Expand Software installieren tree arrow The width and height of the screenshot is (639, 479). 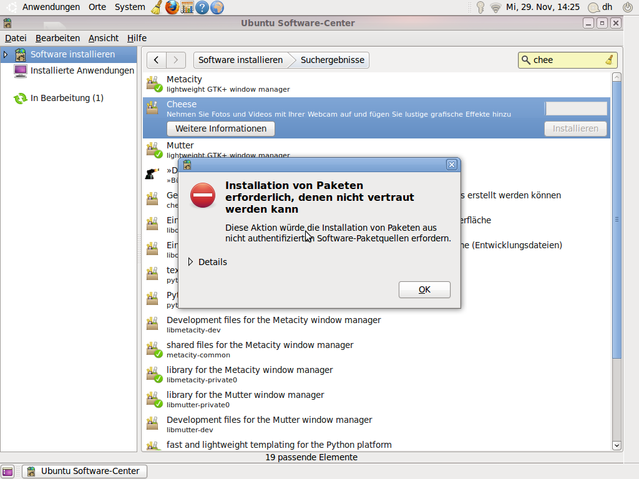click(5, 54)
